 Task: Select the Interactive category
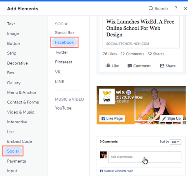click(17, 122)
